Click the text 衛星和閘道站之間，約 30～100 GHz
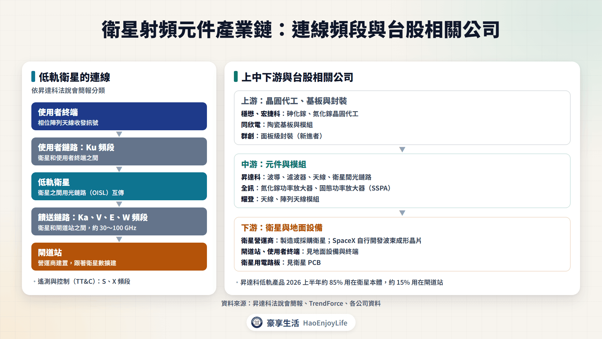This screenshot has width=602, height=339. click(x=87, y=228)
